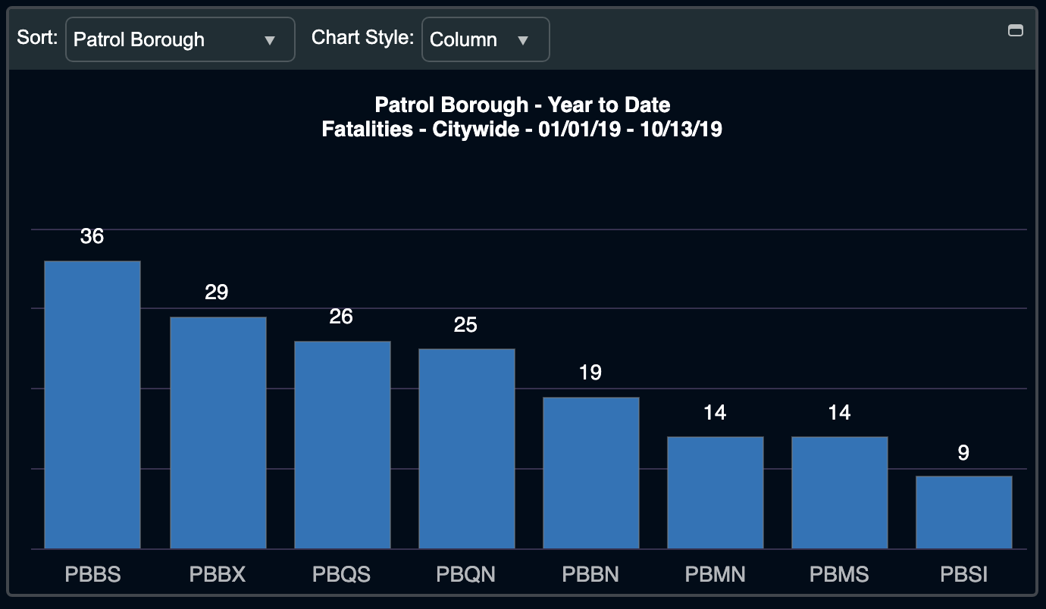Open the Chart Style dropdown showing Column

(x=485, y=39)
